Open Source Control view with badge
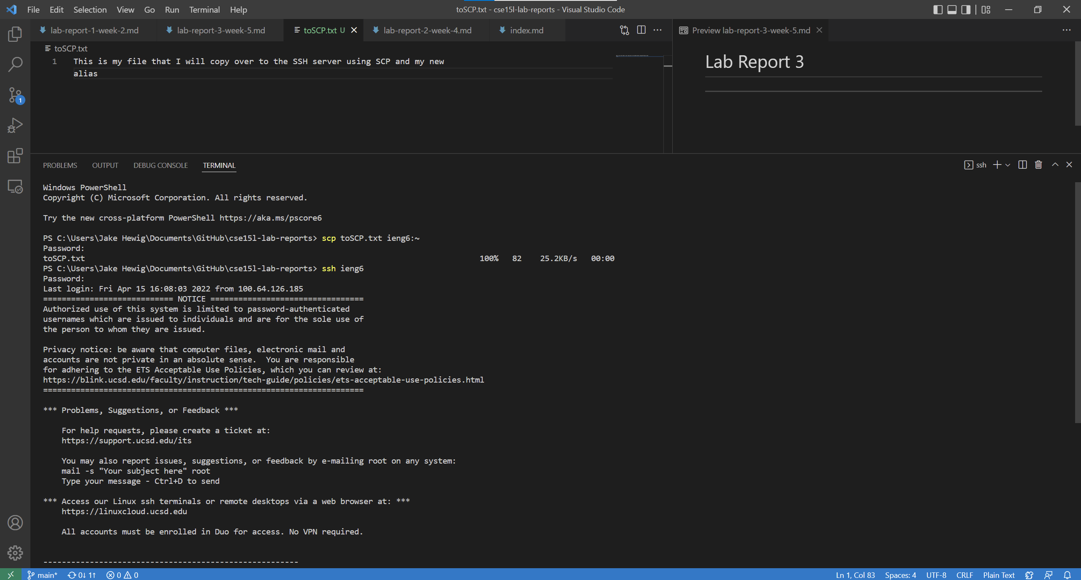 tap(15, 95)
